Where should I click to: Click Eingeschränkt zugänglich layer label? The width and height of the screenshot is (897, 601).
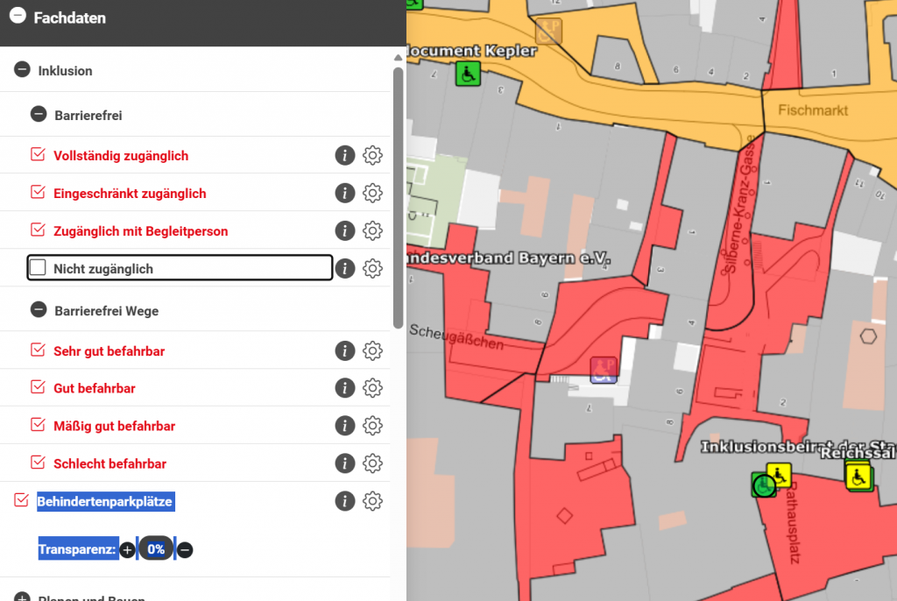[x=130, y=194]
